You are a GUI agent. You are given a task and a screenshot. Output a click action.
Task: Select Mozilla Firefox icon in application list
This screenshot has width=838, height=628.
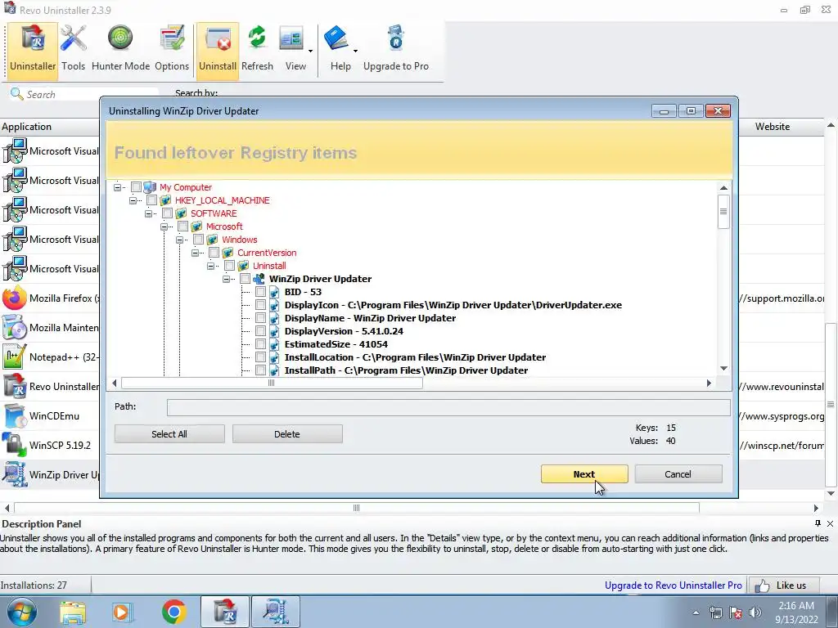15,298
